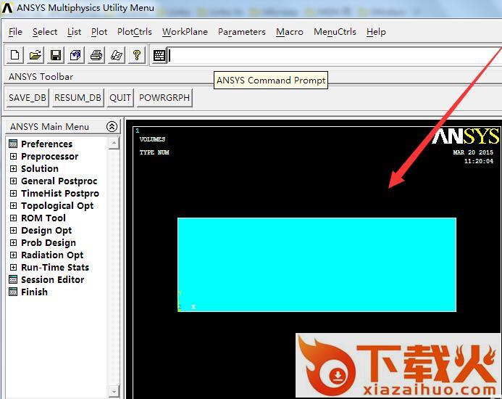Expand the Radiation Opt node

[13, 255]
